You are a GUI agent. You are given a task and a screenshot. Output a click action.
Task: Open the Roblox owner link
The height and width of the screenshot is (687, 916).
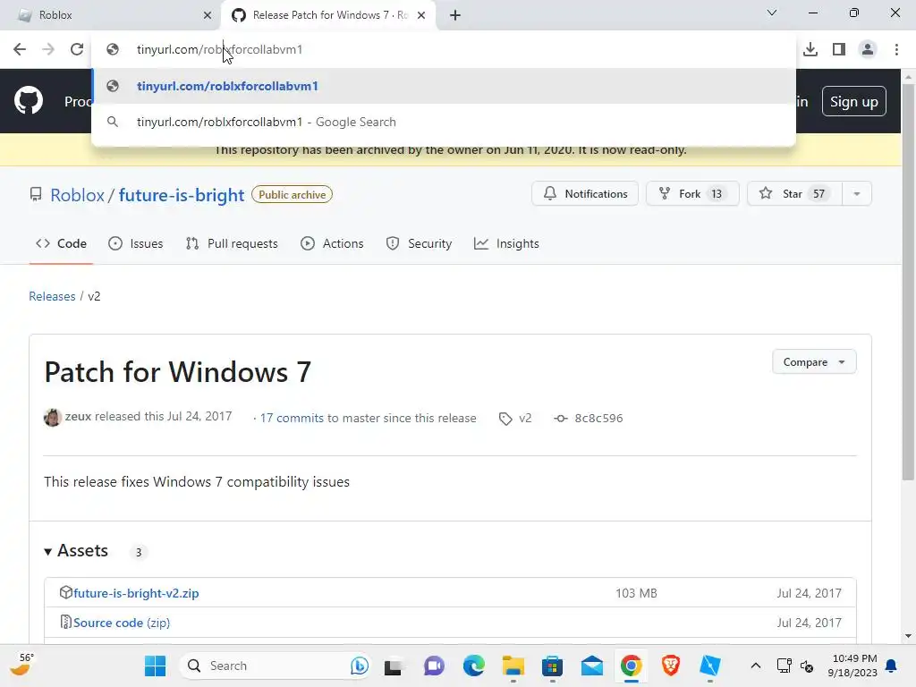click(77, 194)
